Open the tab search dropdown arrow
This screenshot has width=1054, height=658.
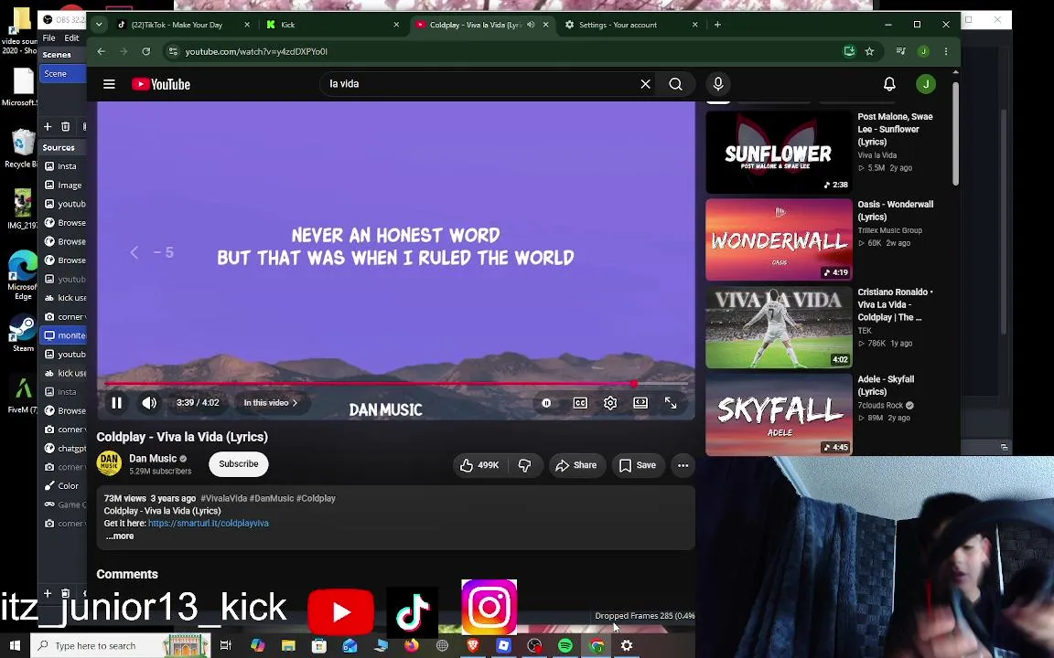point(99,25)
